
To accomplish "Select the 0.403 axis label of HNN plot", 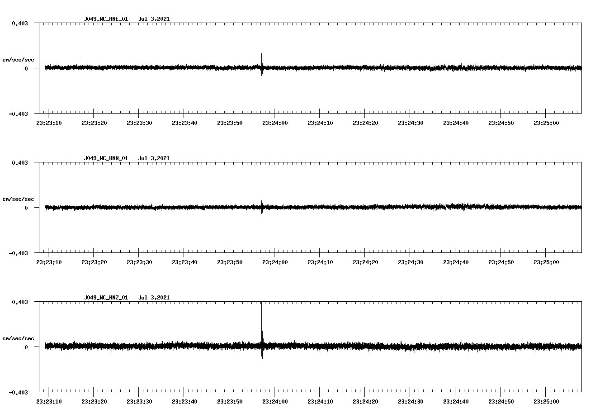I will pyautogui.click(x=20, y=162).
